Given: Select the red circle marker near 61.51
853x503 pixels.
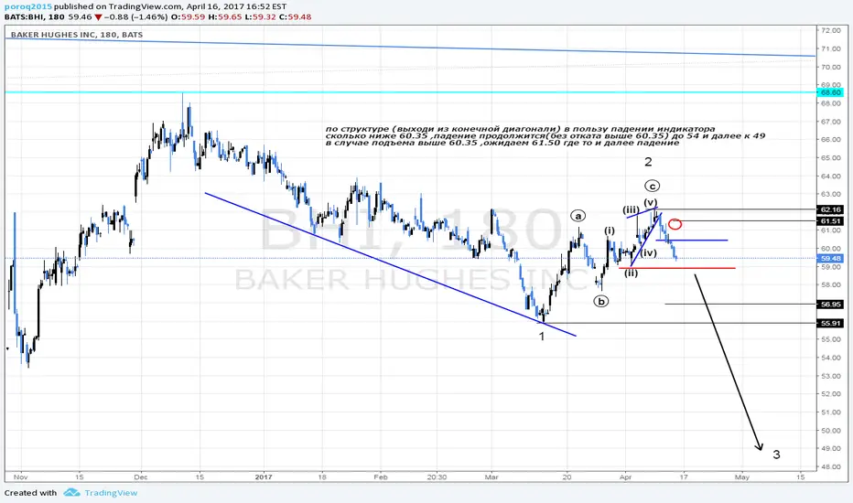Looking at the screenshot, I should (x=675, y=224).
